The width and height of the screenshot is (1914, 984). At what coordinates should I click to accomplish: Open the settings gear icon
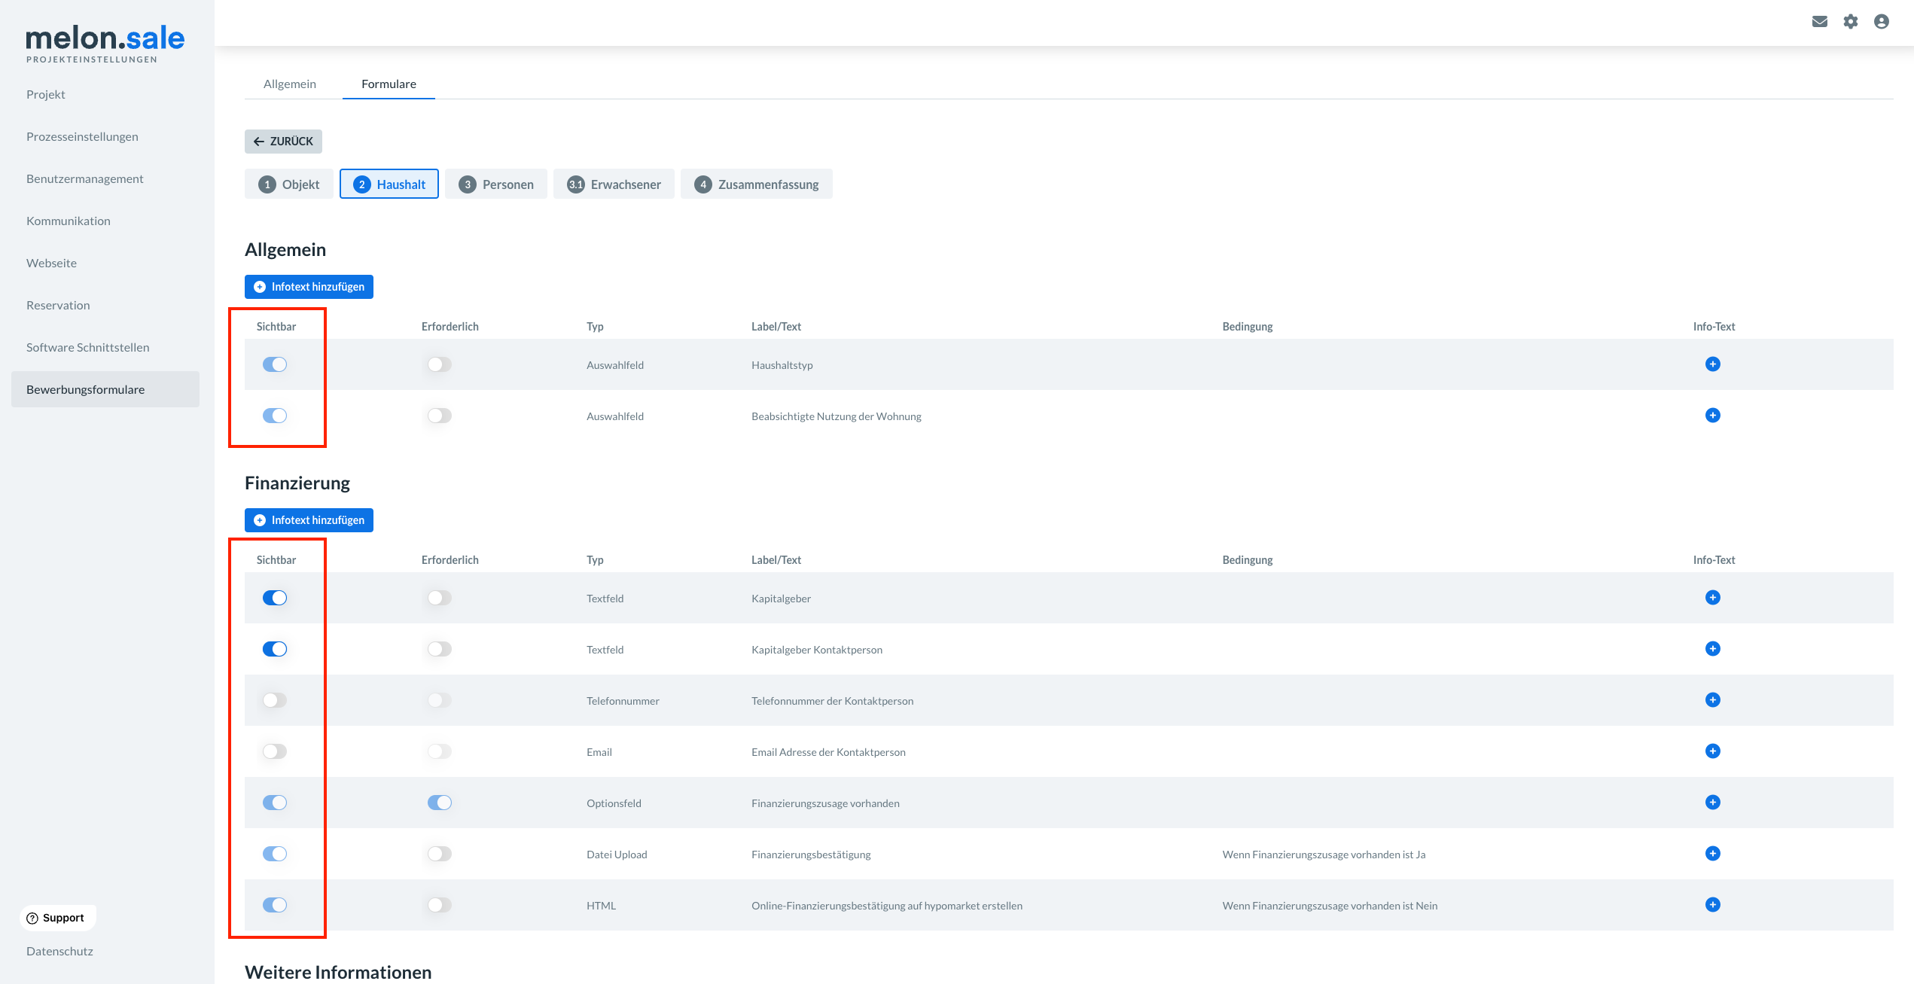1850,22
